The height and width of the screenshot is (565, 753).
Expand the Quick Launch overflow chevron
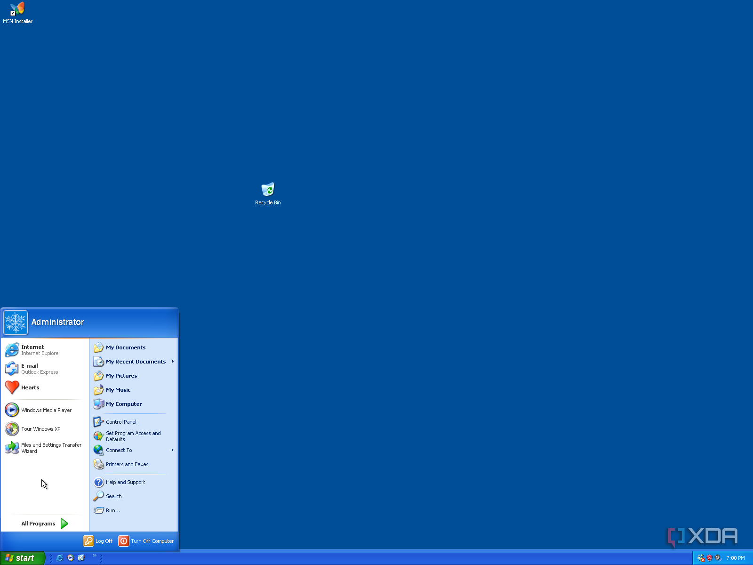pyautogui.click(x=94, y=556)
